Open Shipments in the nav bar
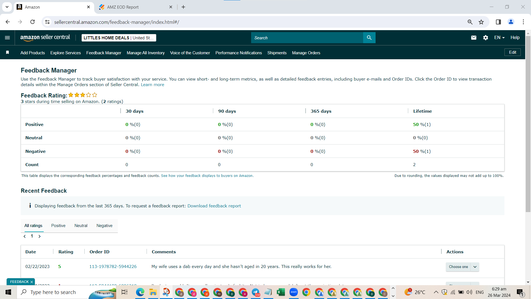The height and width of the screenshot is (299, 531). pos(277,53)
